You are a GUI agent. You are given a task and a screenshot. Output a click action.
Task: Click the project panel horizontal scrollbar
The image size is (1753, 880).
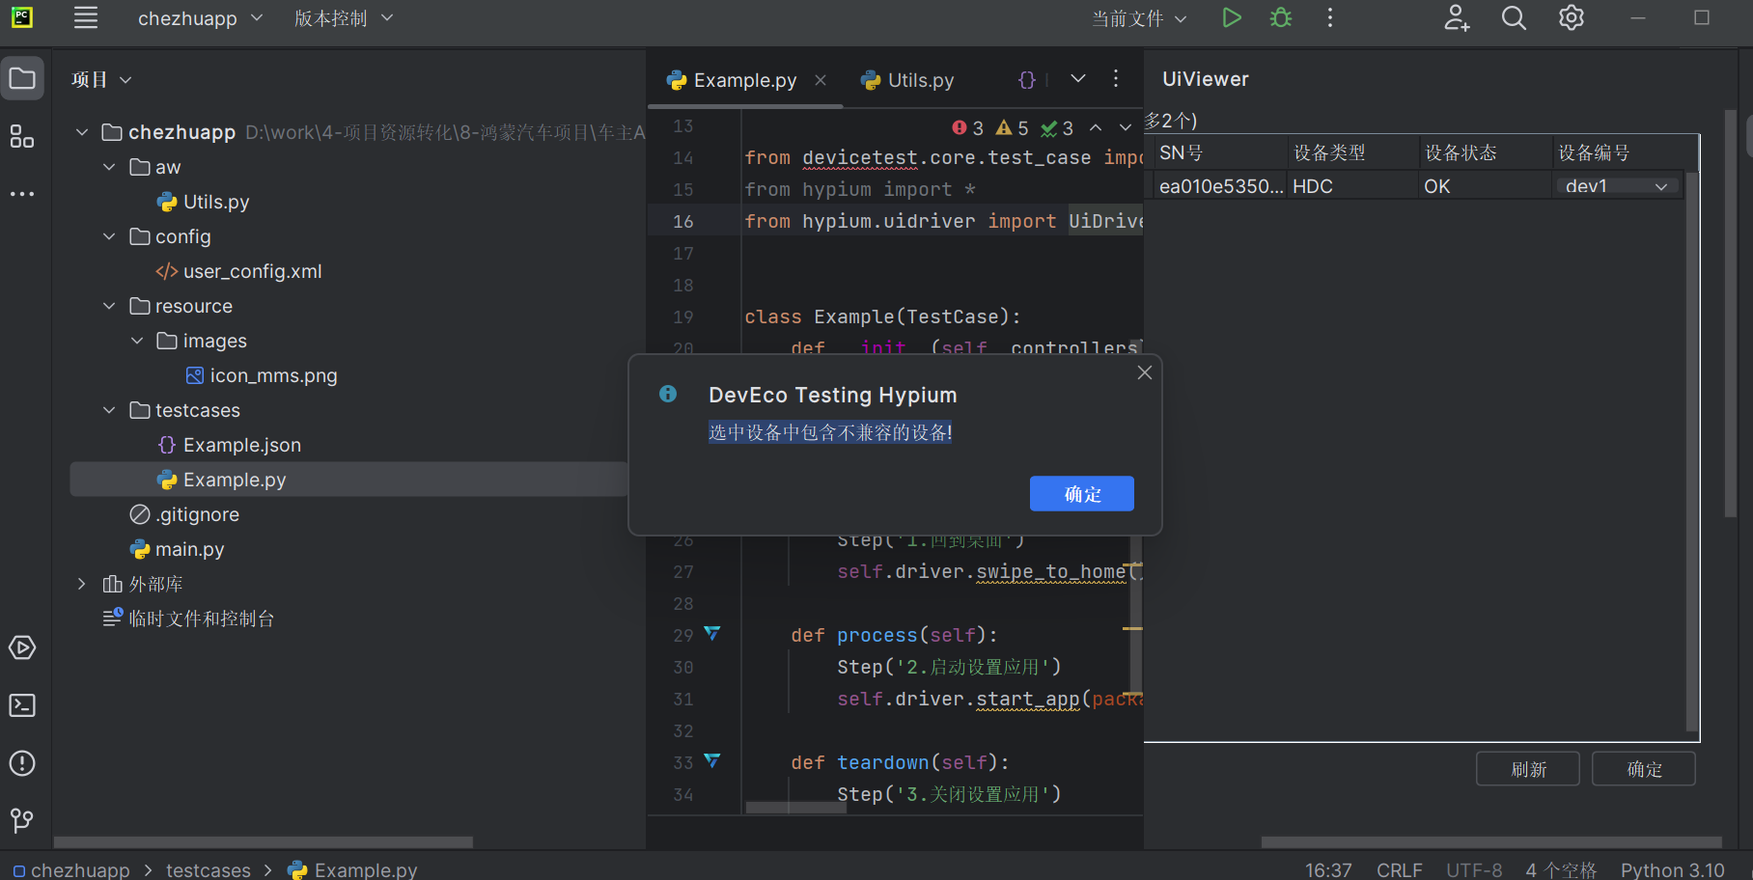tap(264, 841)
